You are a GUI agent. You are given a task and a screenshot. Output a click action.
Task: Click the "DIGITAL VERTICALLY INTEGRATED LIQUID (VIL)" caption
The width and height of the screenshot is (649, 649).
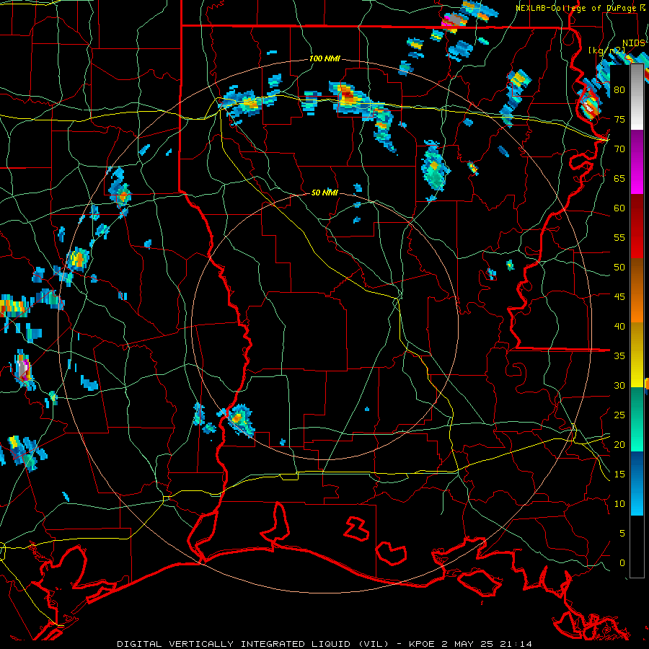[x=253, y=644]
